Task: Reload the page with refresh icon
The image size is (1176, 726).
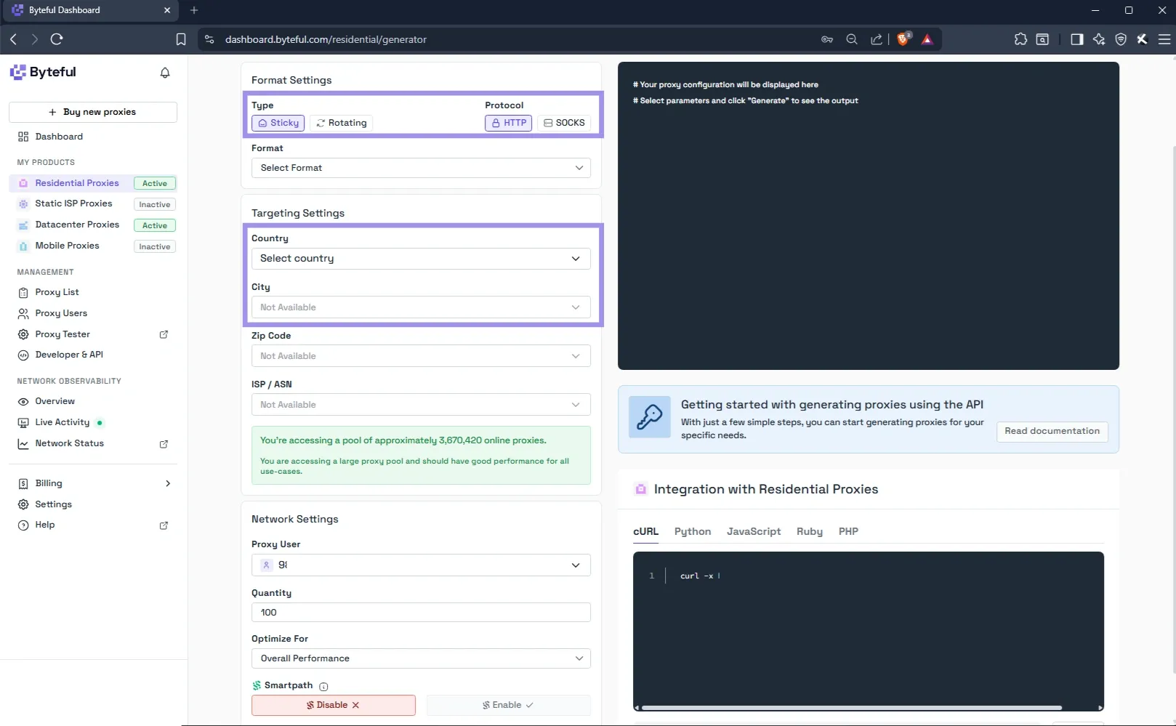Action: tap(57, 39)
